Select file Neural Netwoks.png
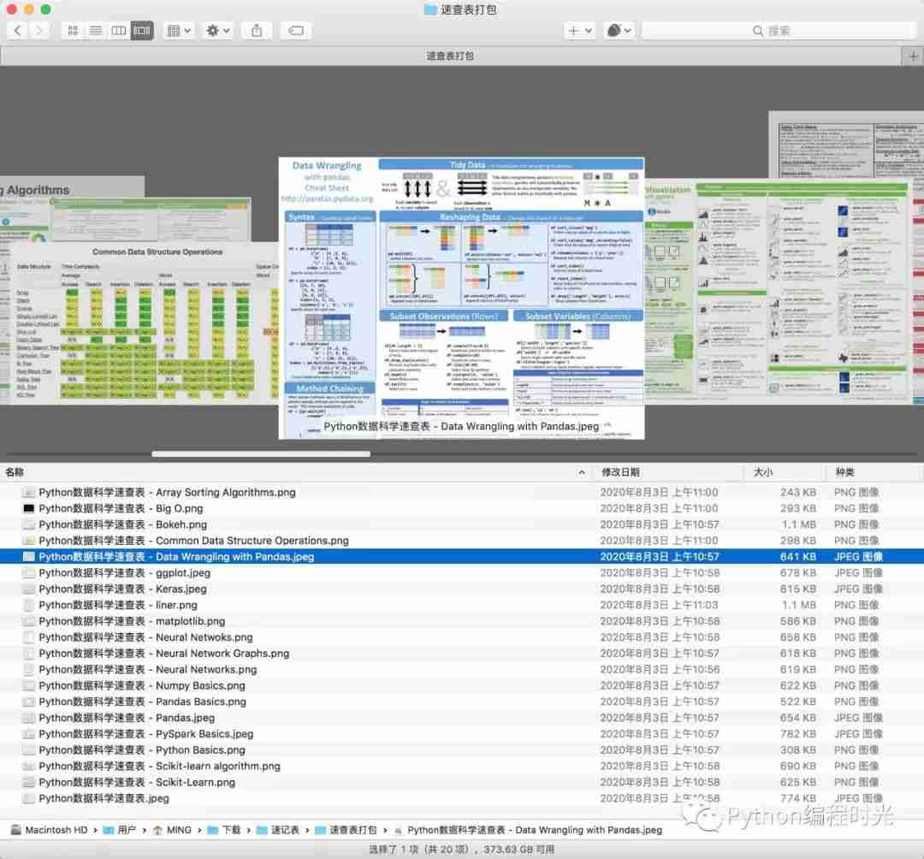The image size is (924, 859). point(462,637)
